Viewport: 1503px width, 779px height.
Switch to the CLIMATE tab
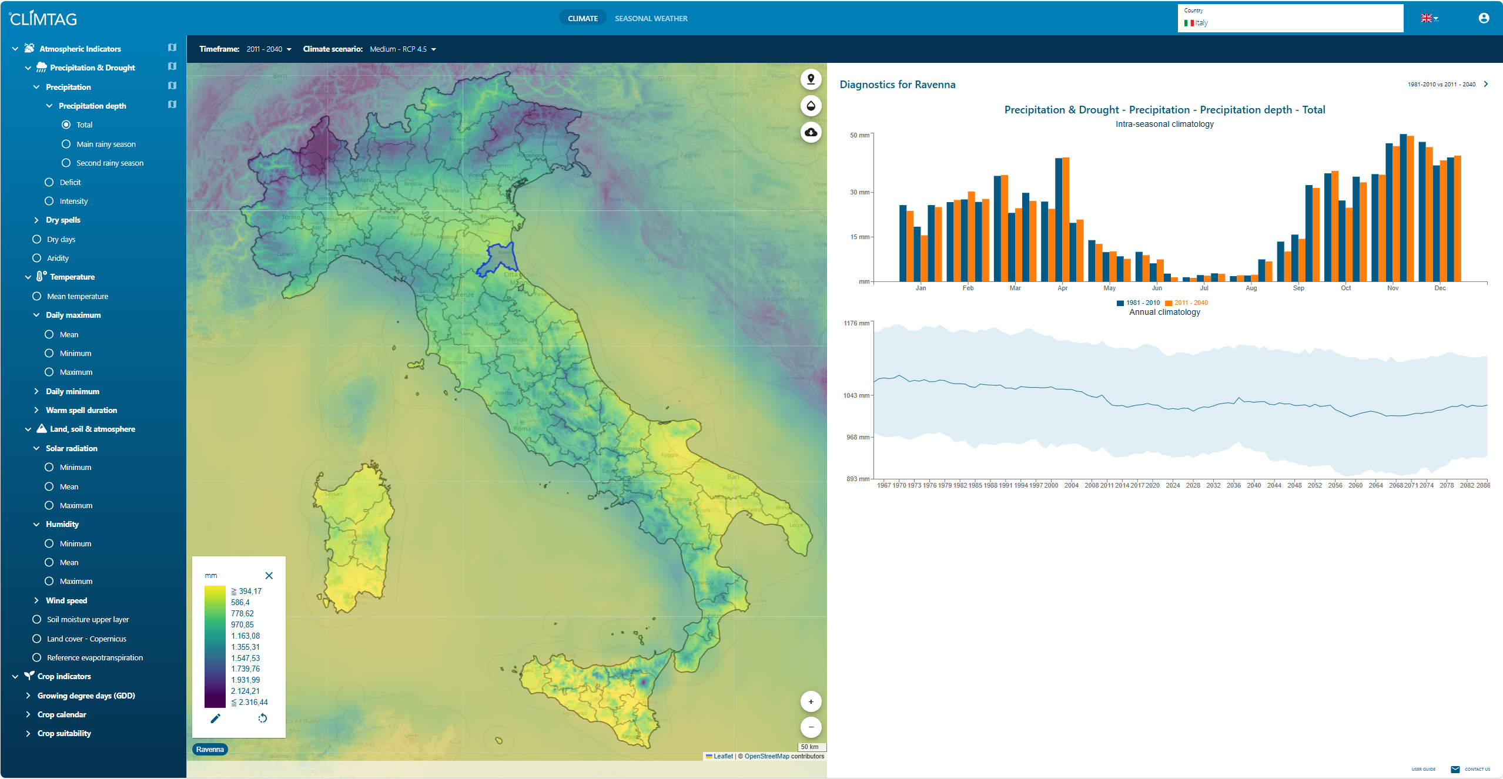(x=583, y=18)
